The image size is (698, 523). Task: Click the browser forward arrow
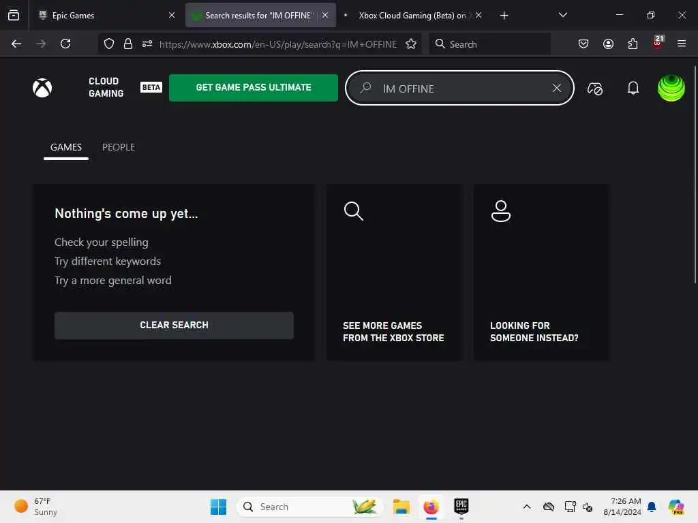click(x=41, y=44)
